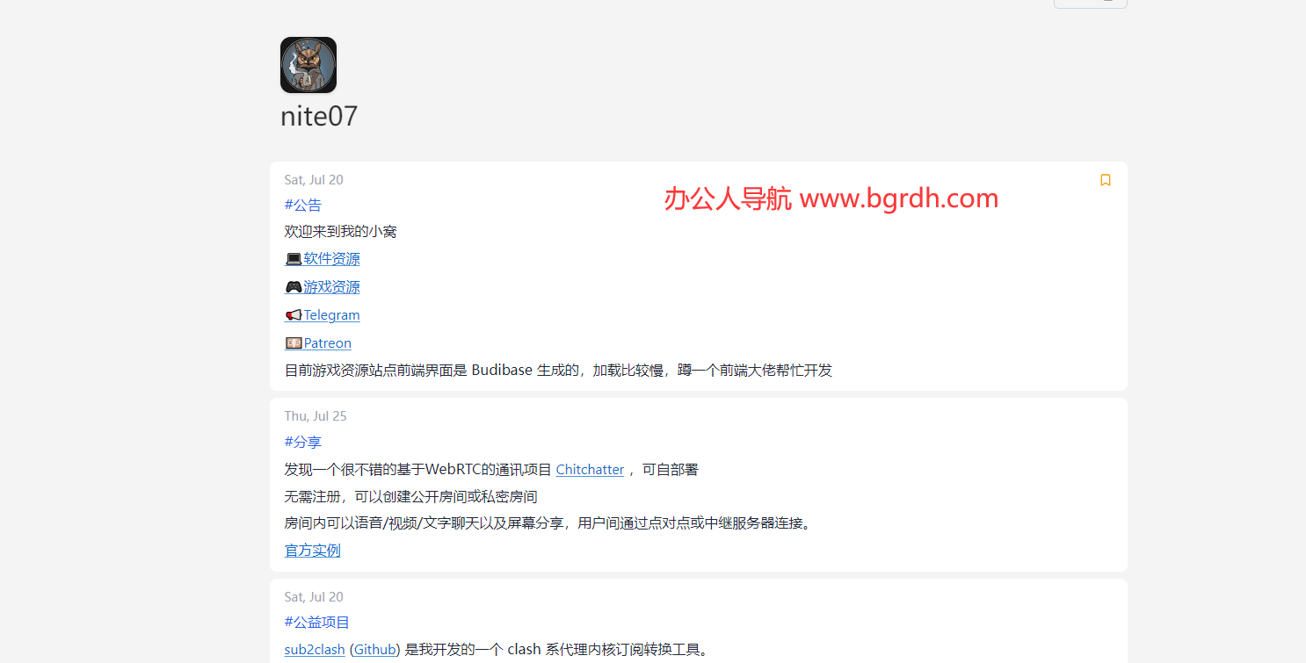Image resolution: width=1306 pixels, height=663 pixels.
Task: Click the picture emoji beside Patreon
Action: (x=294, y=343)
